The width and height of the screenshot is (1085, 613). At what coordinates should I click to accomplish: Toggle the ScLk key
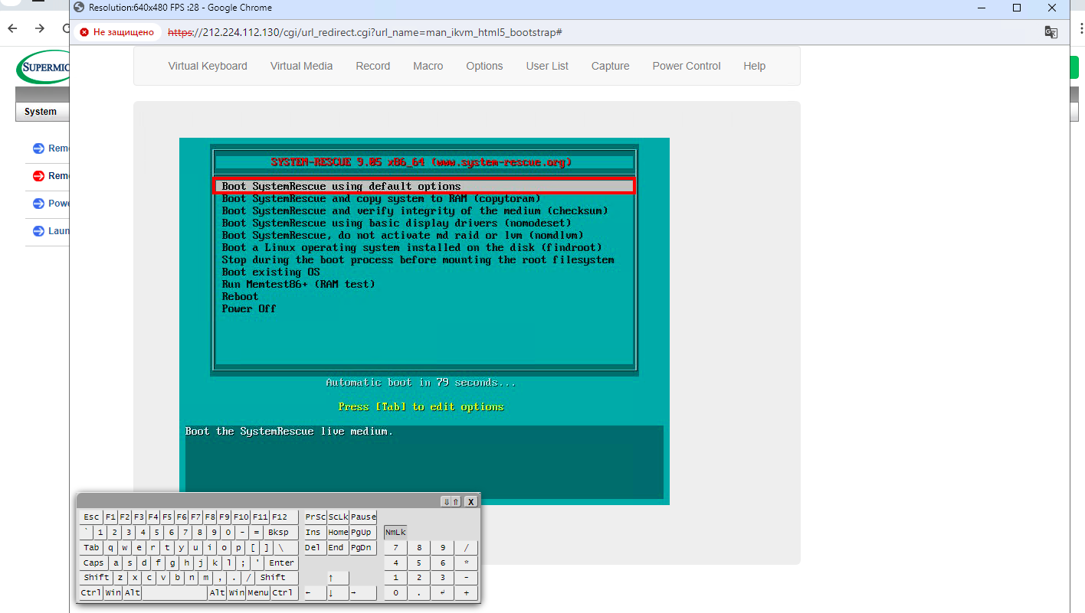pos(338,517)
